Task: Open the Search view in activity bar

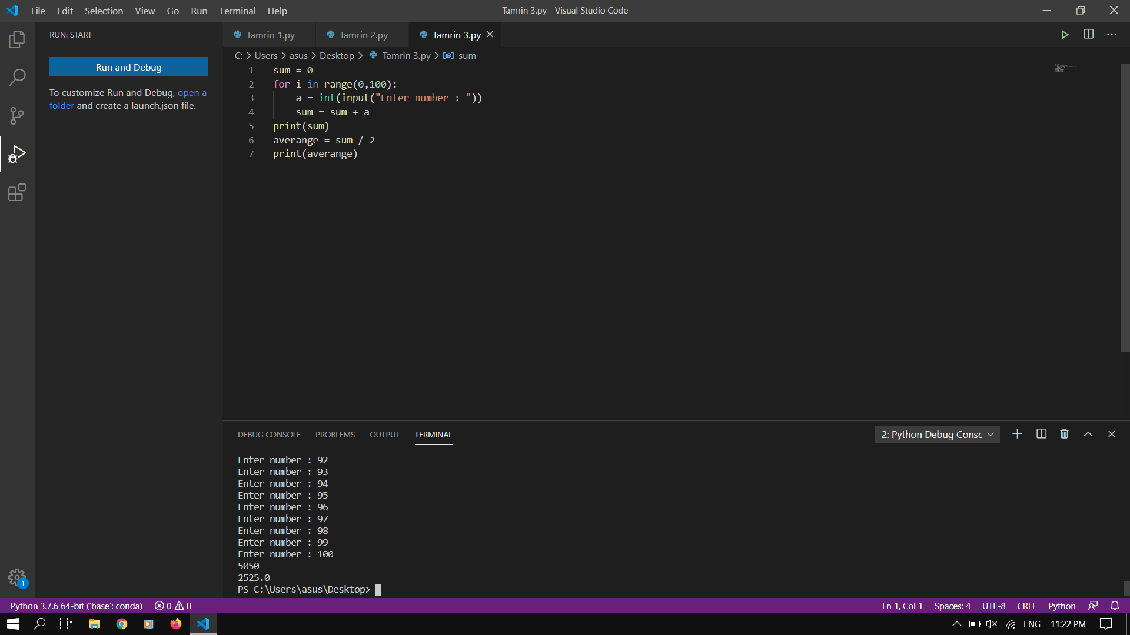Action: pyautogui.click(x=17, y=77)
